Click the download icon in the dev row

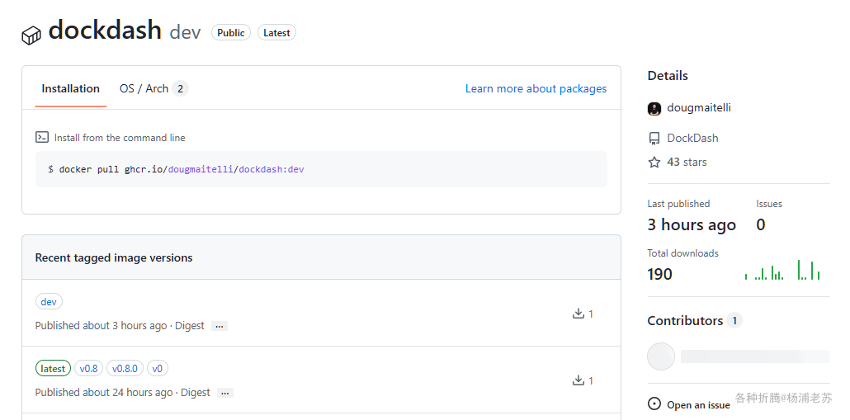point(578,314)
